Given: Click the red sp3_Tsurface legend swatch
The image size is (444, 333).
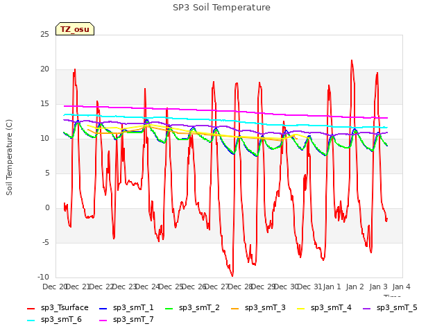Looking at the screenshot, I should pyautogui.click(x=31, y=308).
